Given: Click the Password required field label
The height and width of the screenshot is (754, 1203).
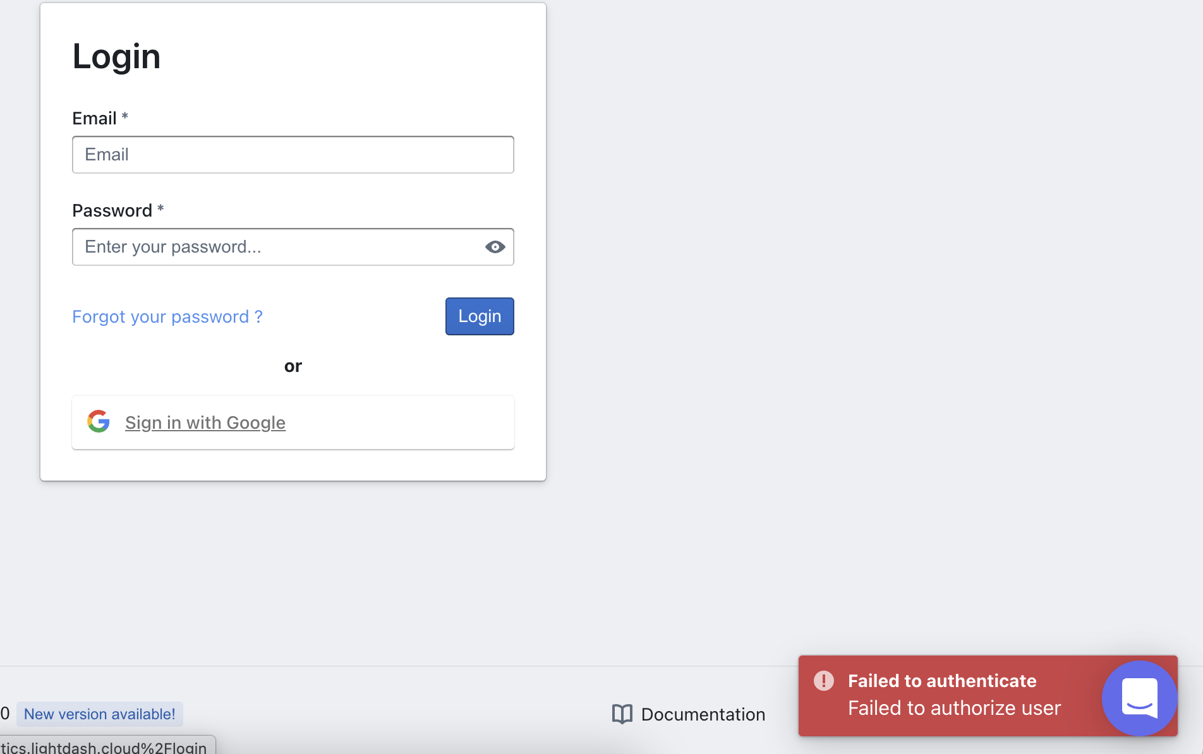Looking at the screenshot, I should pyautogui.click(x=118, y=210).
